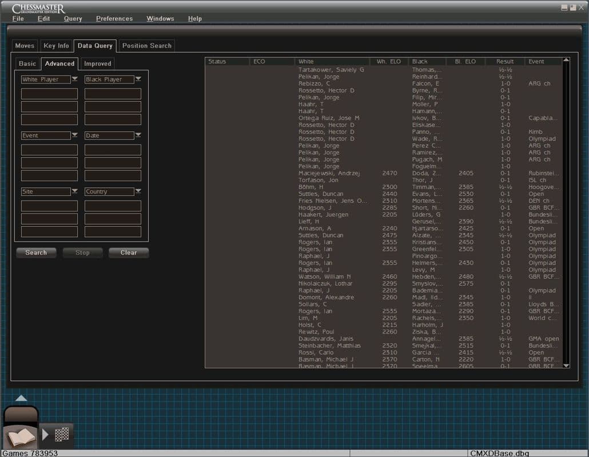Select the Rebizzo, C game row

point(383,83)
